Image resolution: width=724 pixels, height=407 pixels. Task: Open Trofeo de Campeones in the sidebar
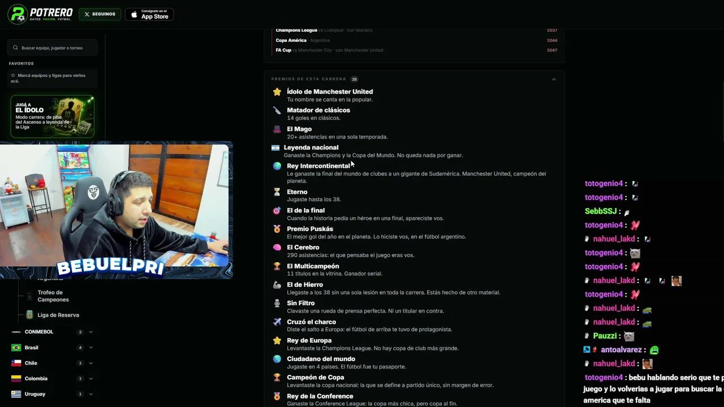53,296
